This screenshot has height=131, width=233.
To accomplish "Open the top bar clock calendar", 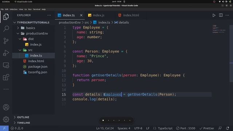I will pos(116,1).
